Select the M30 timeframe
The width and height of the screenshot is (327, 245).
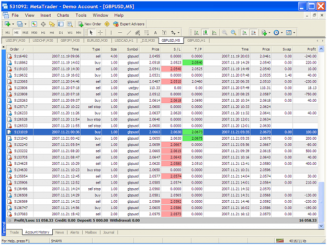coord(34,33)
